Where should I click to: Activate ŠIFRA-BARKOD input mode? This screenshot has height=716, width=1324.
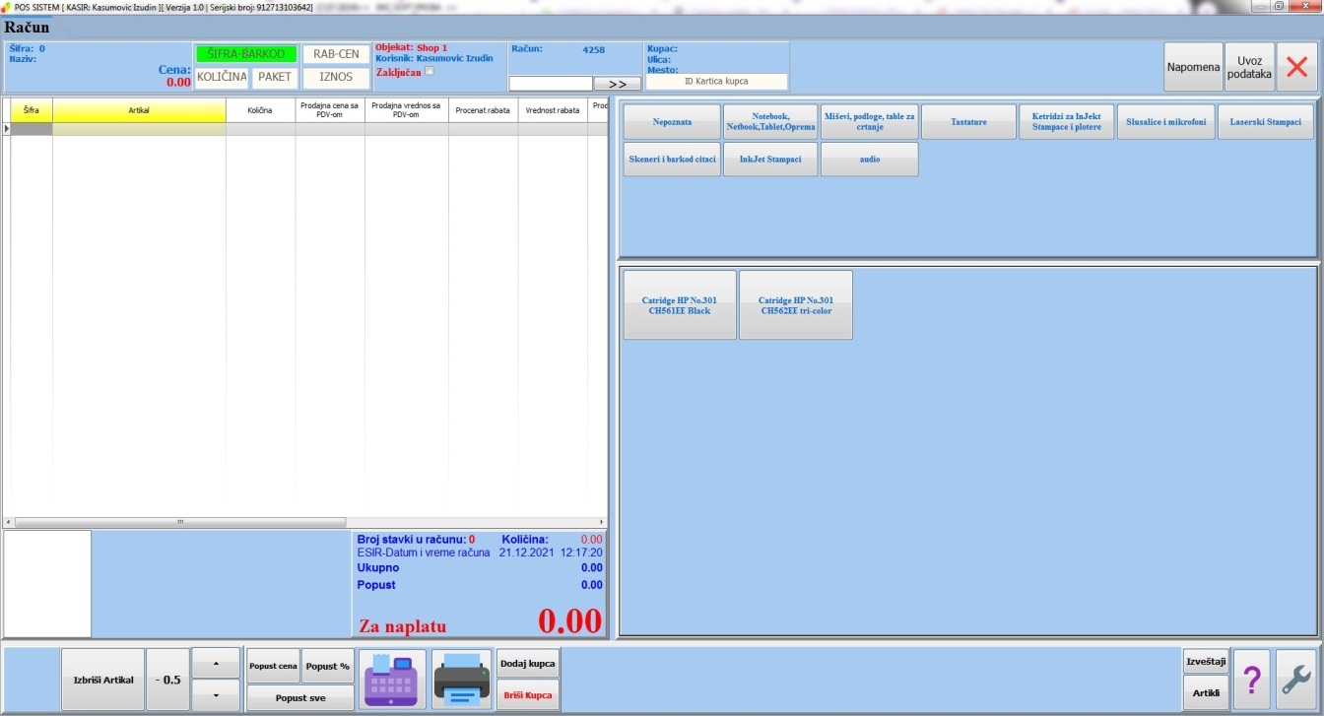pos(245,54)
